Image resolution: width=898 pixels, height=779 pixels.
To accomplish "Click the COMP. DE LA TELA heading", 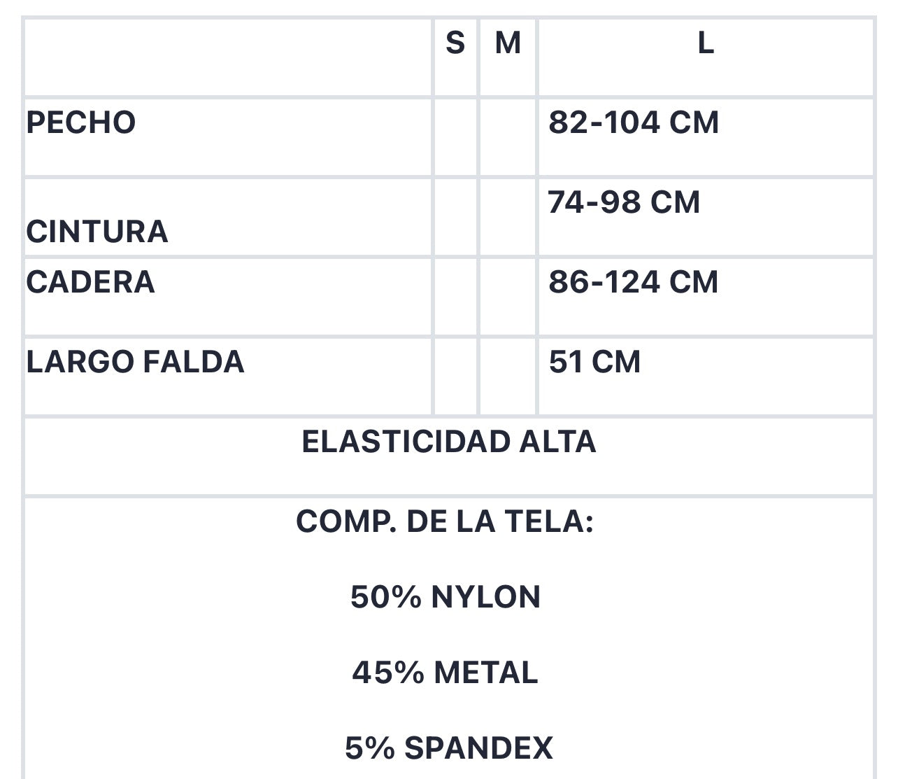I will click(445, 521).
